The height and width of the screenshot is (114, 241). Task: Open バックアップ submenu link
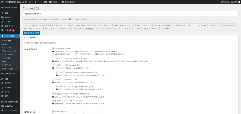click(x=6, y=65)
